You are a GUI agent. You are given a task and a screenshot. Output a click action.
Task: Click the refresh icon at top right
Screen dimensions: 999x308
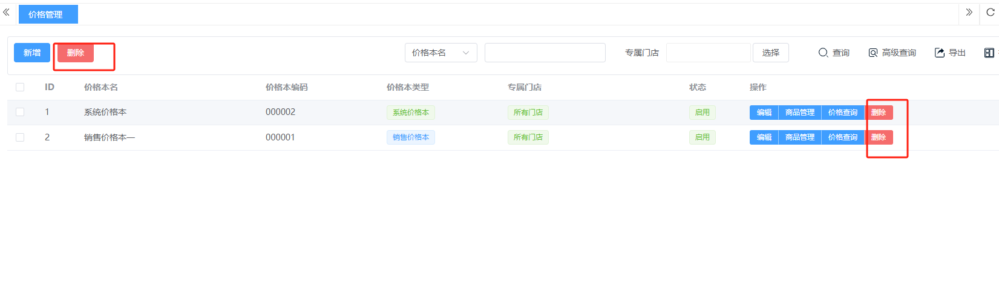coord(991,13)
